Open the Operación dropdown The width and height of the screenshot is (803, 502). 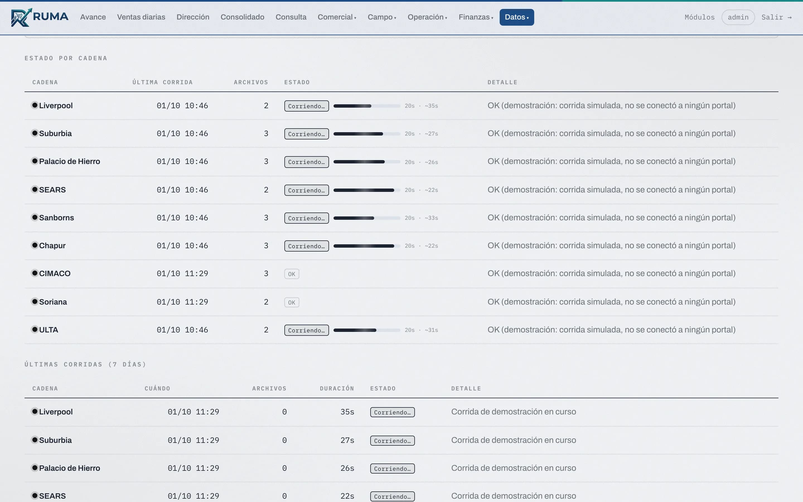click(427, 17)
